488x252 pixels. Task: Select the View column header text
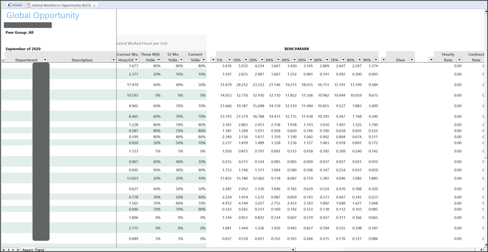tap(400, 60)
